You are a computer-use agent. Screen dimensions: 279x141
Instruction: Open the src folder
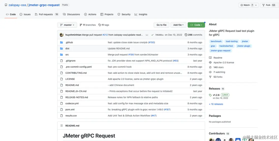point(67,54)
